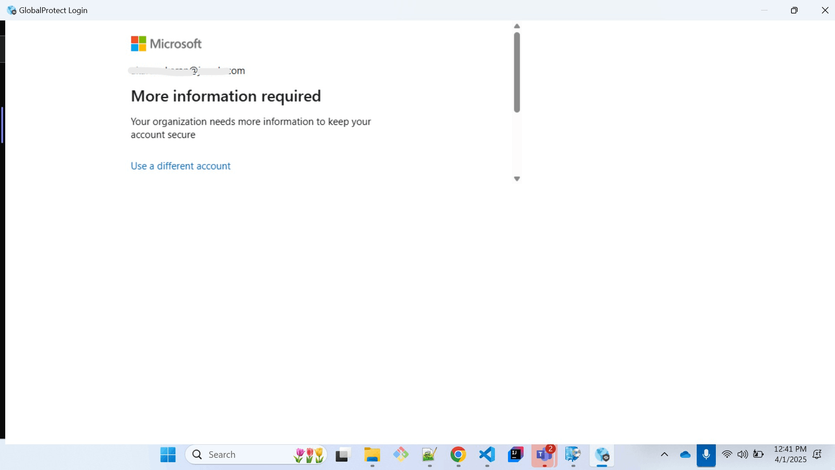Image resolution: width=835 pixels, height=470 pixels.
Task: Click the Microsoft logo
Action: click(x=166, y=44)
